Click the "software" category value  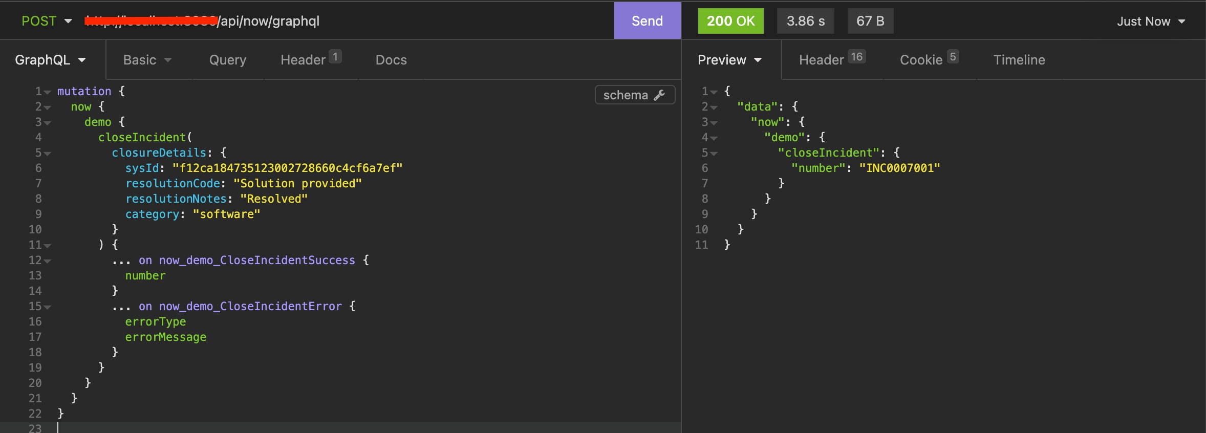click(227, 214)
